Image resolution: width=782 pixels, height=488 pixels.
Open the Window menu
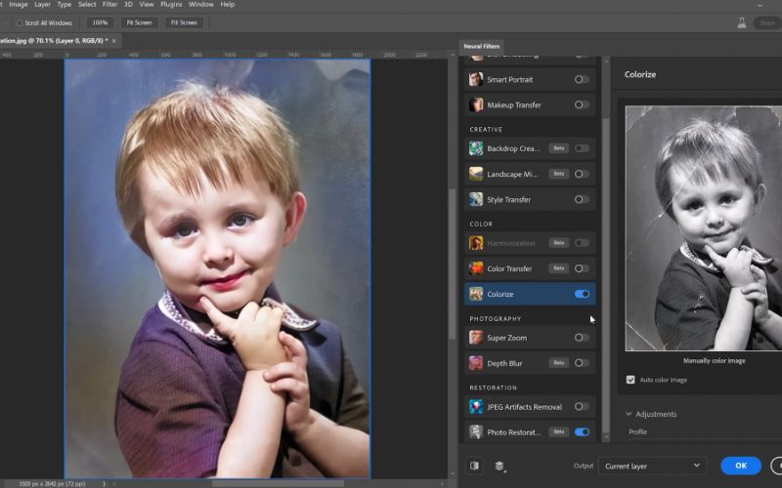coord(201,5)
